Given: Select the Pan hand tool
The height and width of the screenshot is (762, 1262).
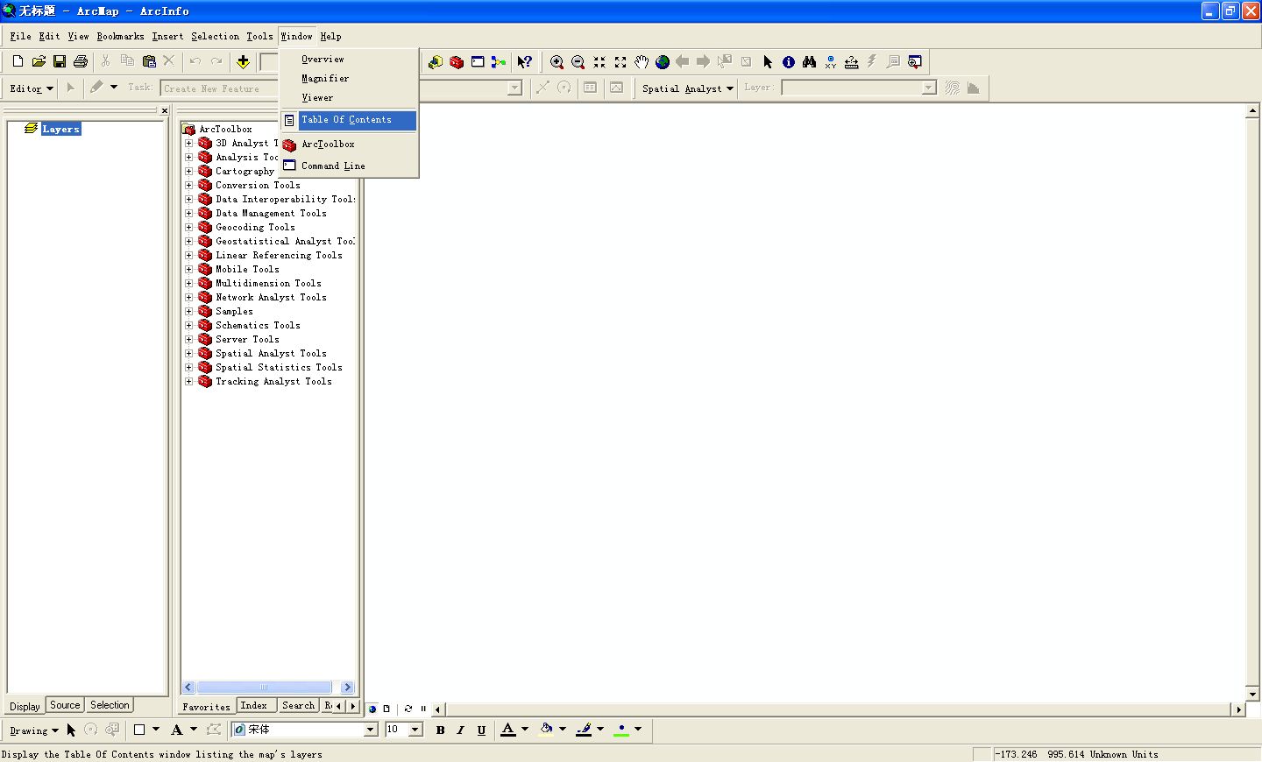Looking at the screenshot, I should (642, 61).
